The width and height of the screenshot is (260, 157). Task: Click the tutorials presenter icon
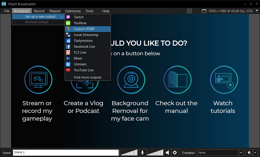pyautogui.click(x=224, y=80)
